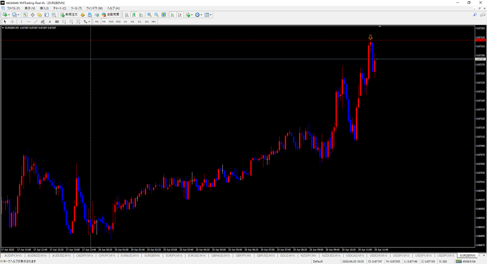Show the Data Window panel
Image resolution: width=487 pixels, height=264 pixels.
[32, 15]
